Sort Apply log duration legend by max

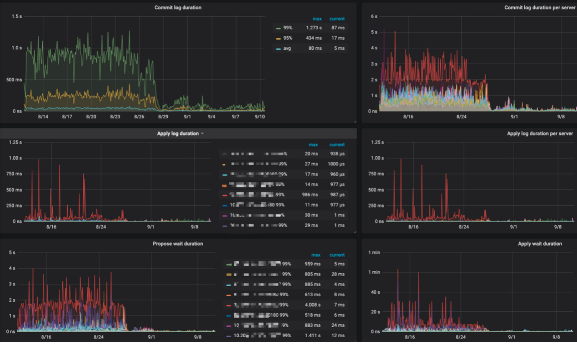313,145
